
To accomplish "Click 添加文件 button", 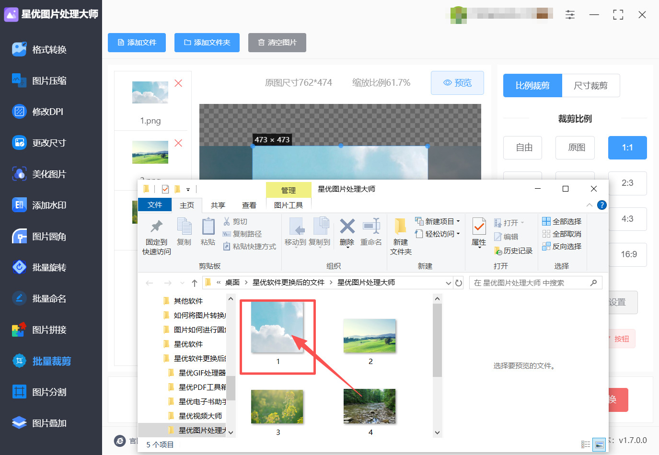I will pos(137,43).
